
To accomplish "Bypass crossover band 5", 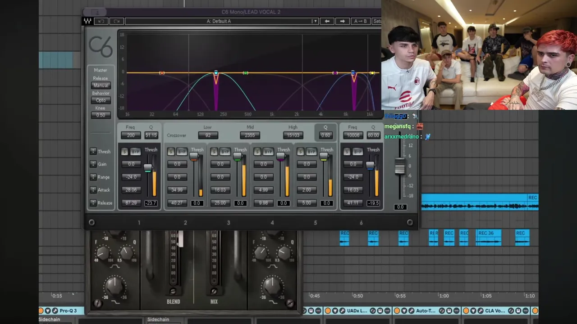I will pyautogui.click(x=311, y=152).
